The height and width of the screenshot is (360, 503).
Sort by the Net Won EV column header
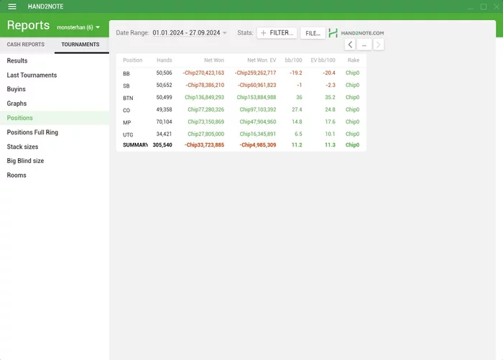tap(262, 60)
